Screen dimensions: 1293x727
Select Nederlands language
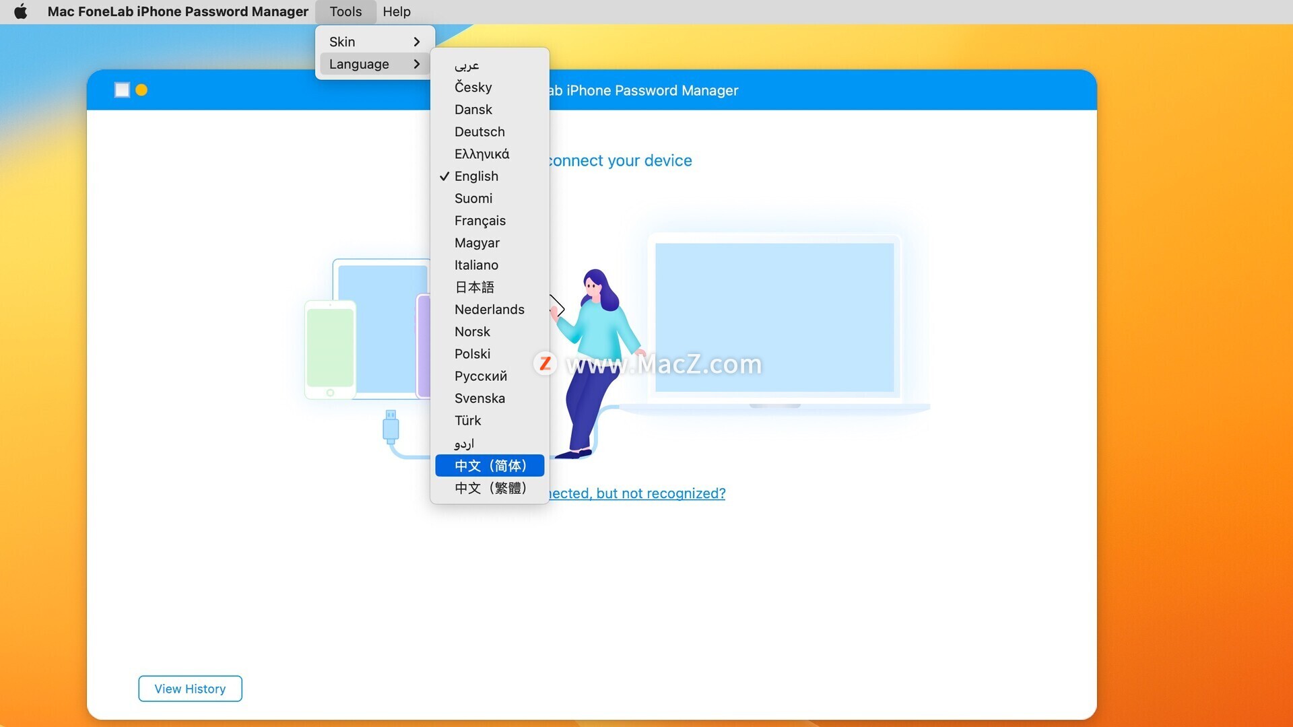coord(490,309)
